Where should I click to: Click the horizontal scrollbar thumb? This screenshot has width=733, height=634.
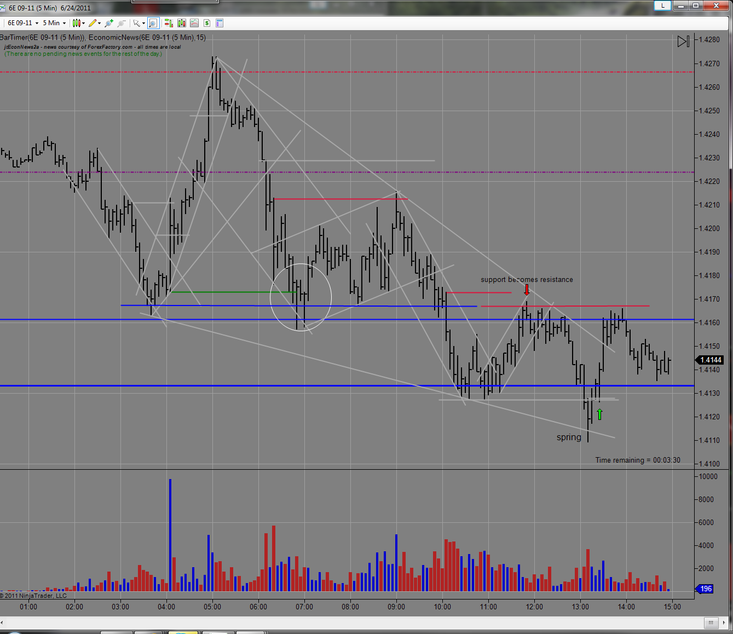pos(711,623)
